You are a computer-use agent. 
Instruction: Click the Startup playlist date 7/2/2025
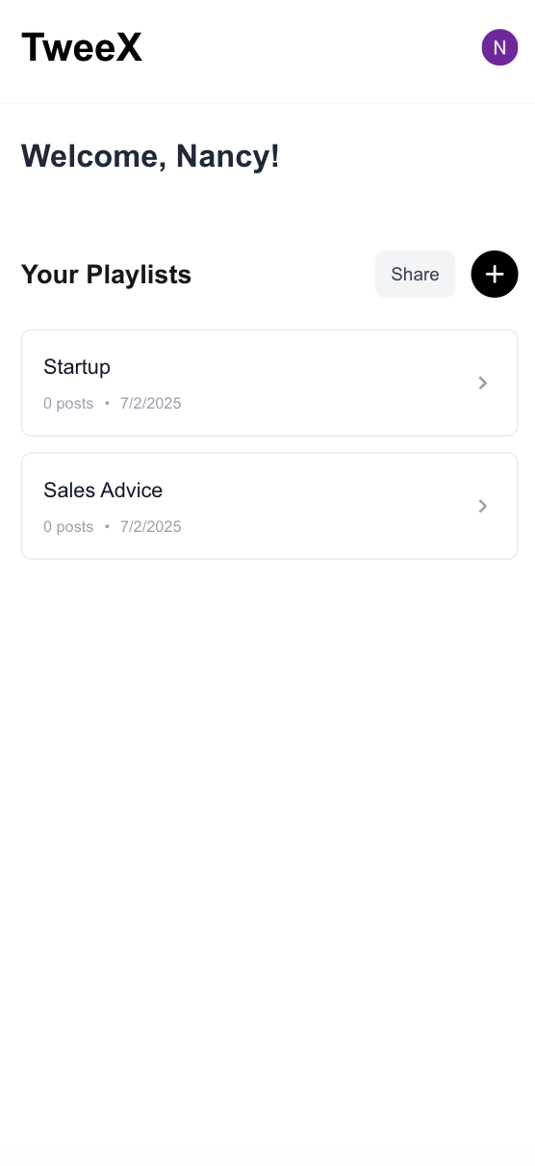pos(151,404)
